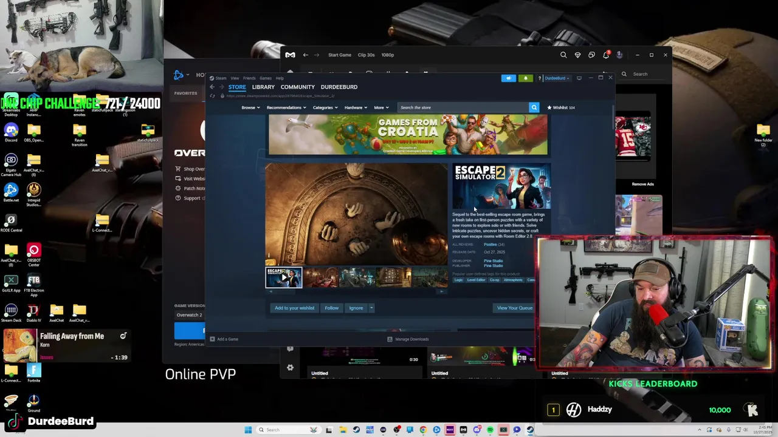Screen dimensions: 778x437
Task: Switch to the LIBRARY tab
Action: click(x=263, y=87)
